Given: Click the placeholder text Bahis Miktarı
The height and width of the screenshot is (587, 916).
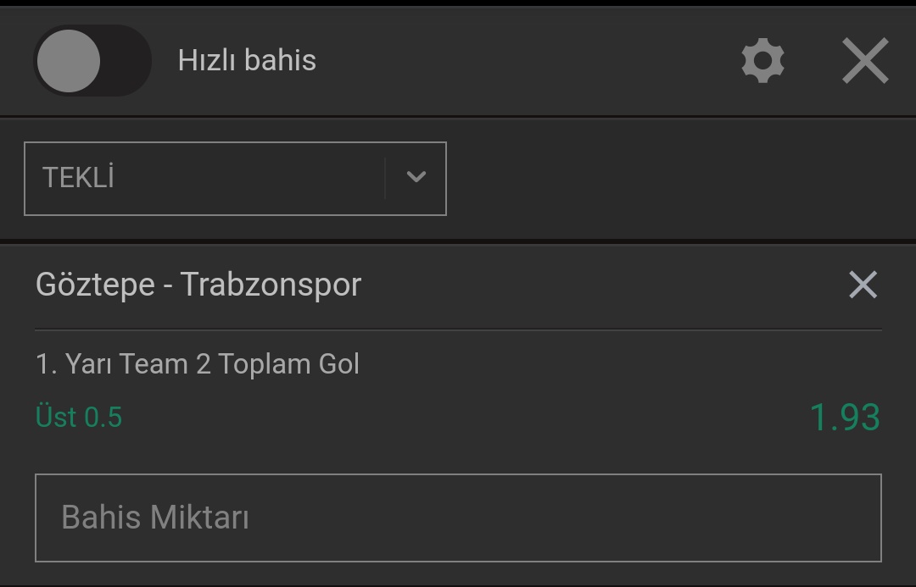Looking at the screenshot, I should [155, 518].
